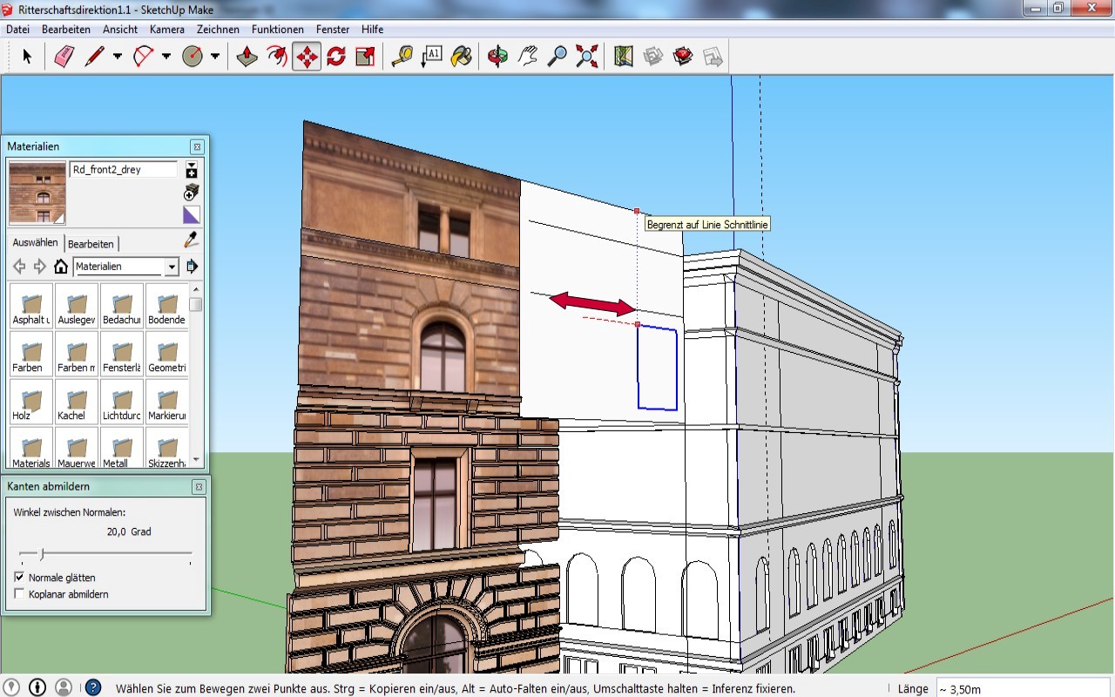Disable the Normale glätten checkbox
The image size is (1115, 697).
pos(20,578)
